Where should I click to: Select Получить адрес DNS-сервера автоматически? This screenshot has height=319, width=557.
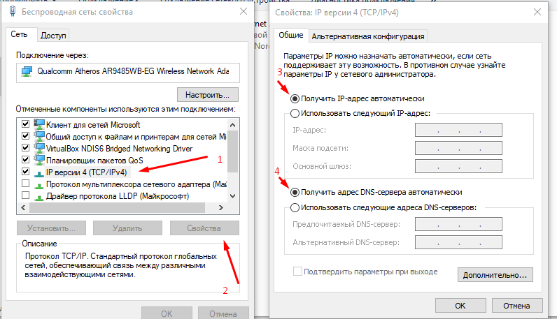(295, 193)
